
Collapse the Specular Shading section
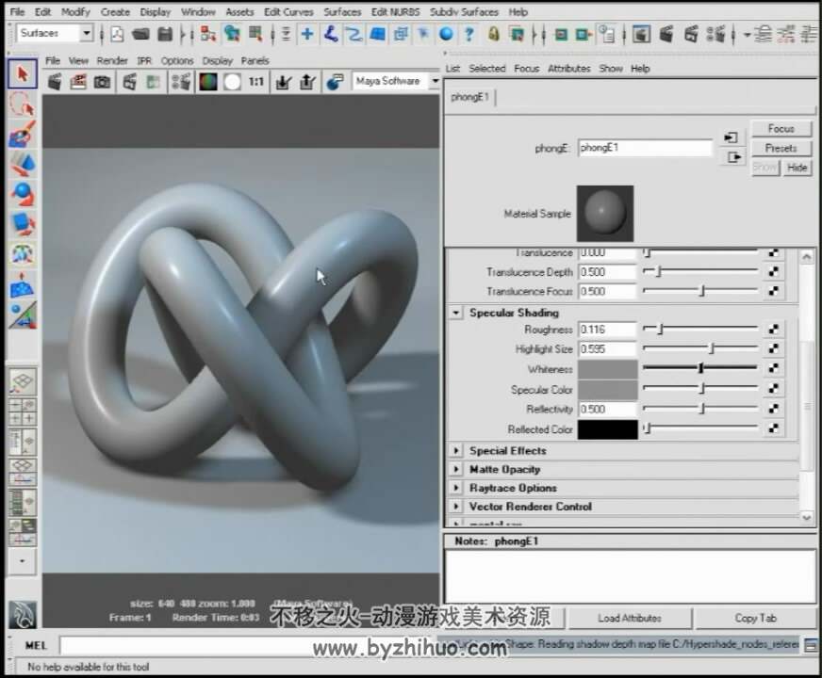[456, 313]
